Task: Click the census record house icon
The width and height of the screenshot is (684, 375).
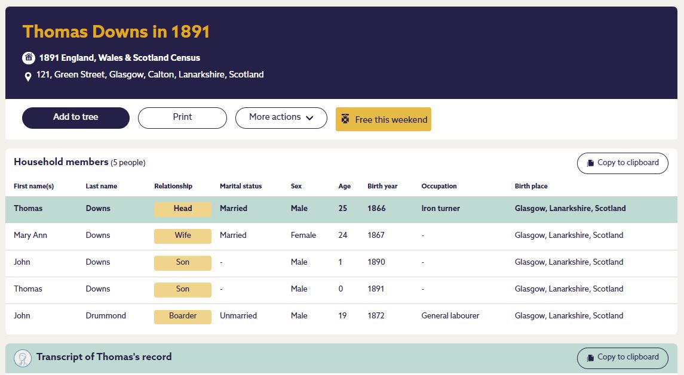Action: (x=29, y=58)
